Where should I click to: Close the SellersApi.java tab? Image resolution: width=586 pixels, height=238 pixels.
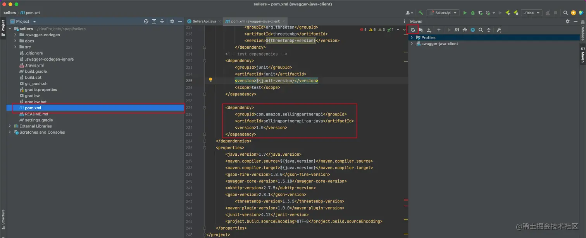point(219,21)
